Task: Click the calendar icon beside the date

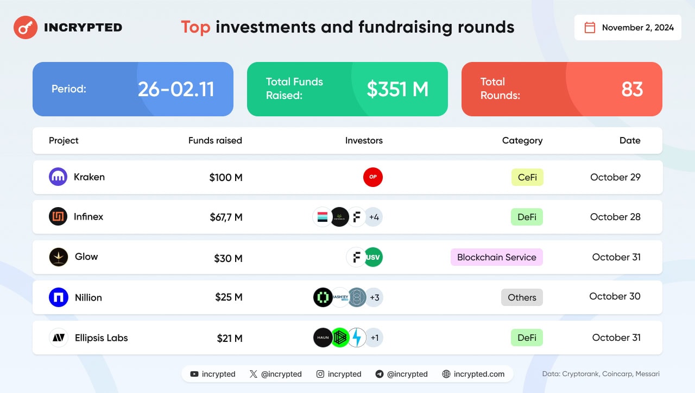Action: [x=590, y=28]
